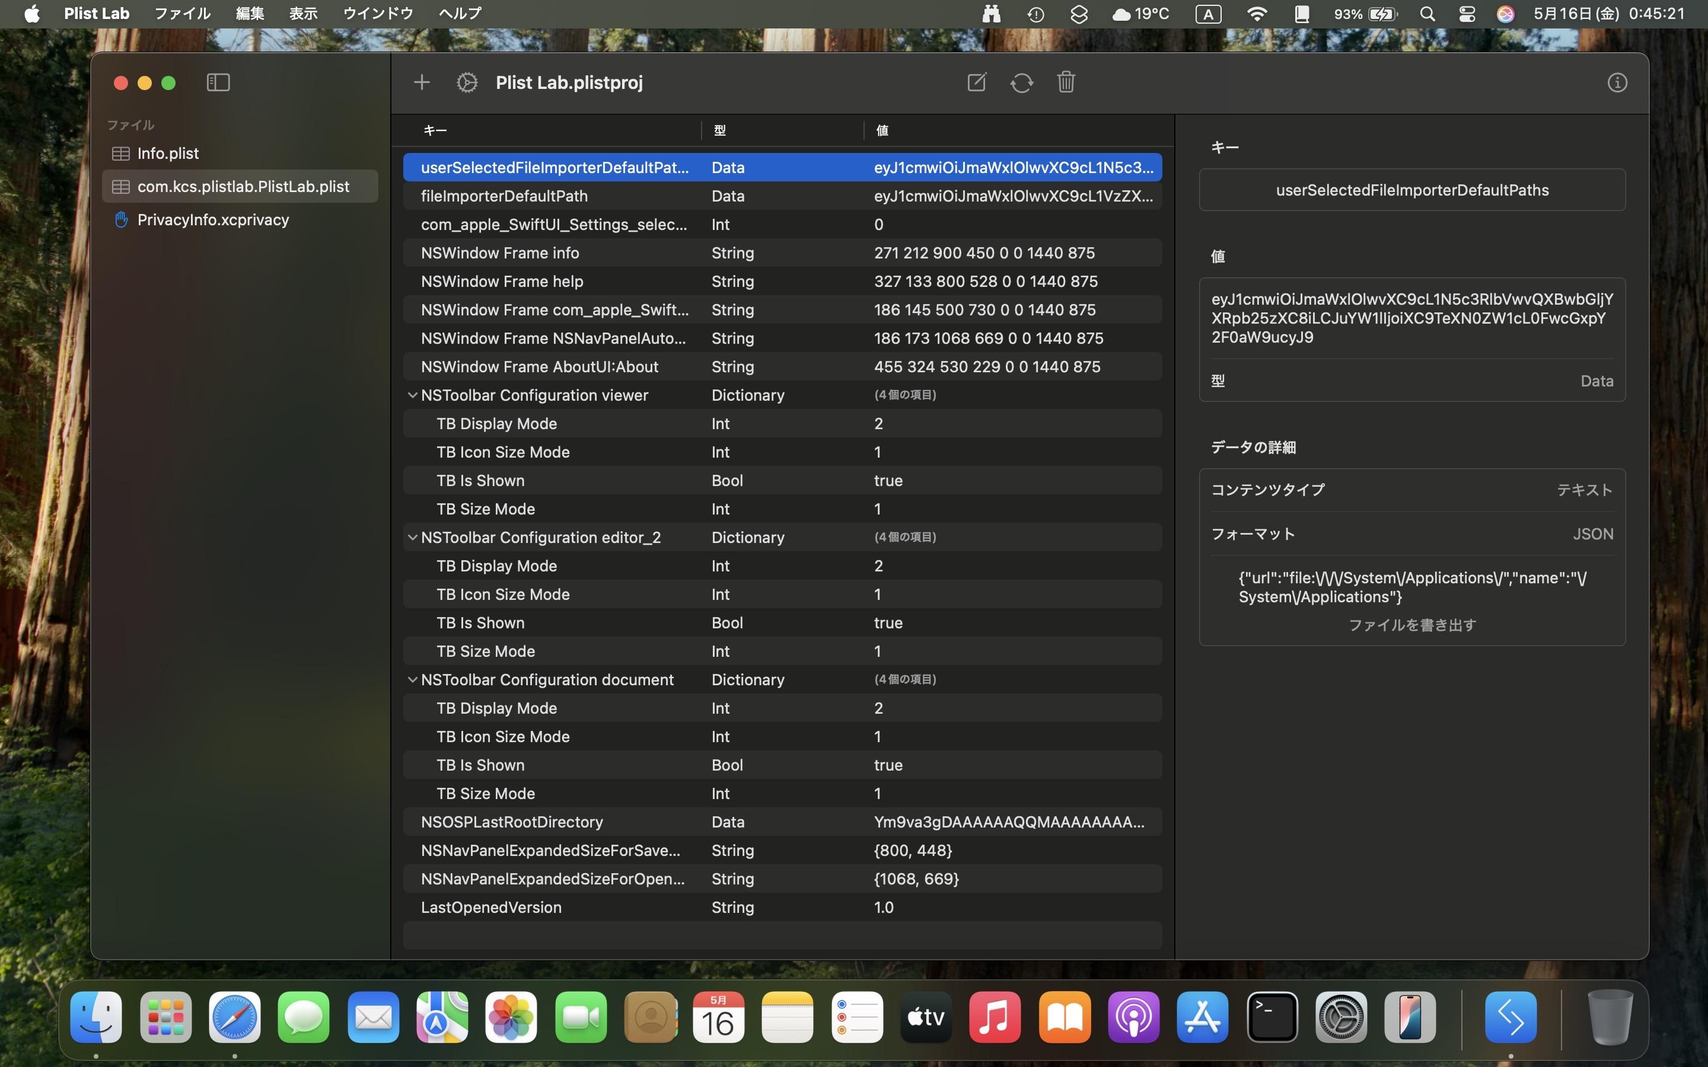
Task: Open System Settings from the Dock
Action: tap(1341, 1017)
